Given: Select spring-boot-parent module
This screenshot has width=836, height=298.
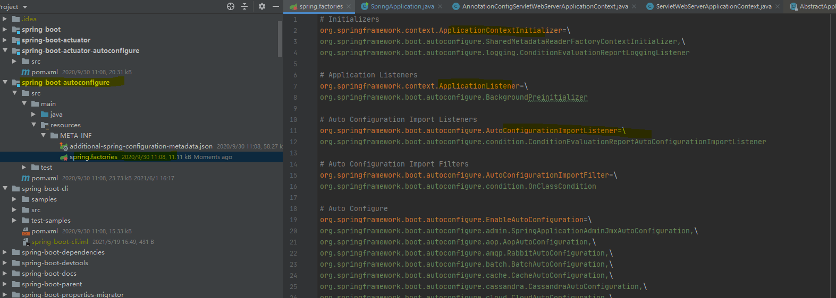Looking at the screenshot, I should pos(52,284).
